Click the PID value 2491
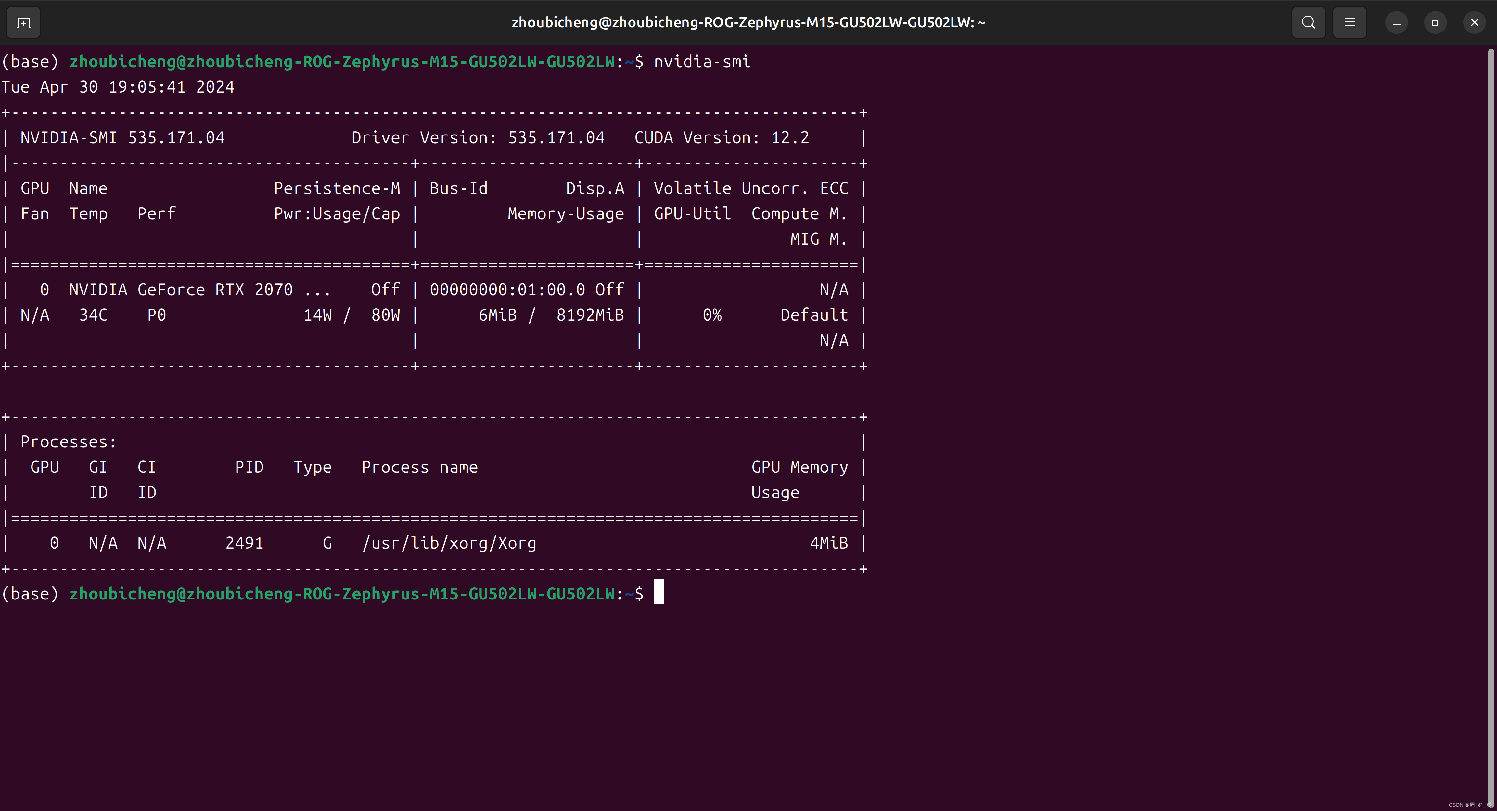1497x811 pixels. coord(244,543)
